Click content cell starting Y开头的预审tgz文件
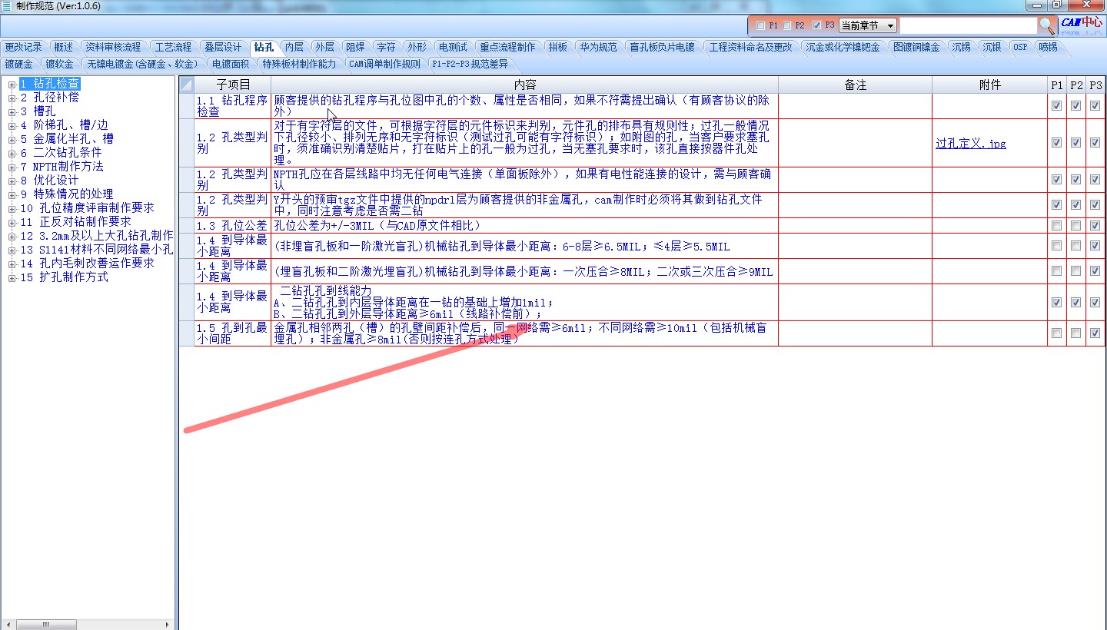The height and width of the screenshot is (630, 1107). tap(525, 205)
